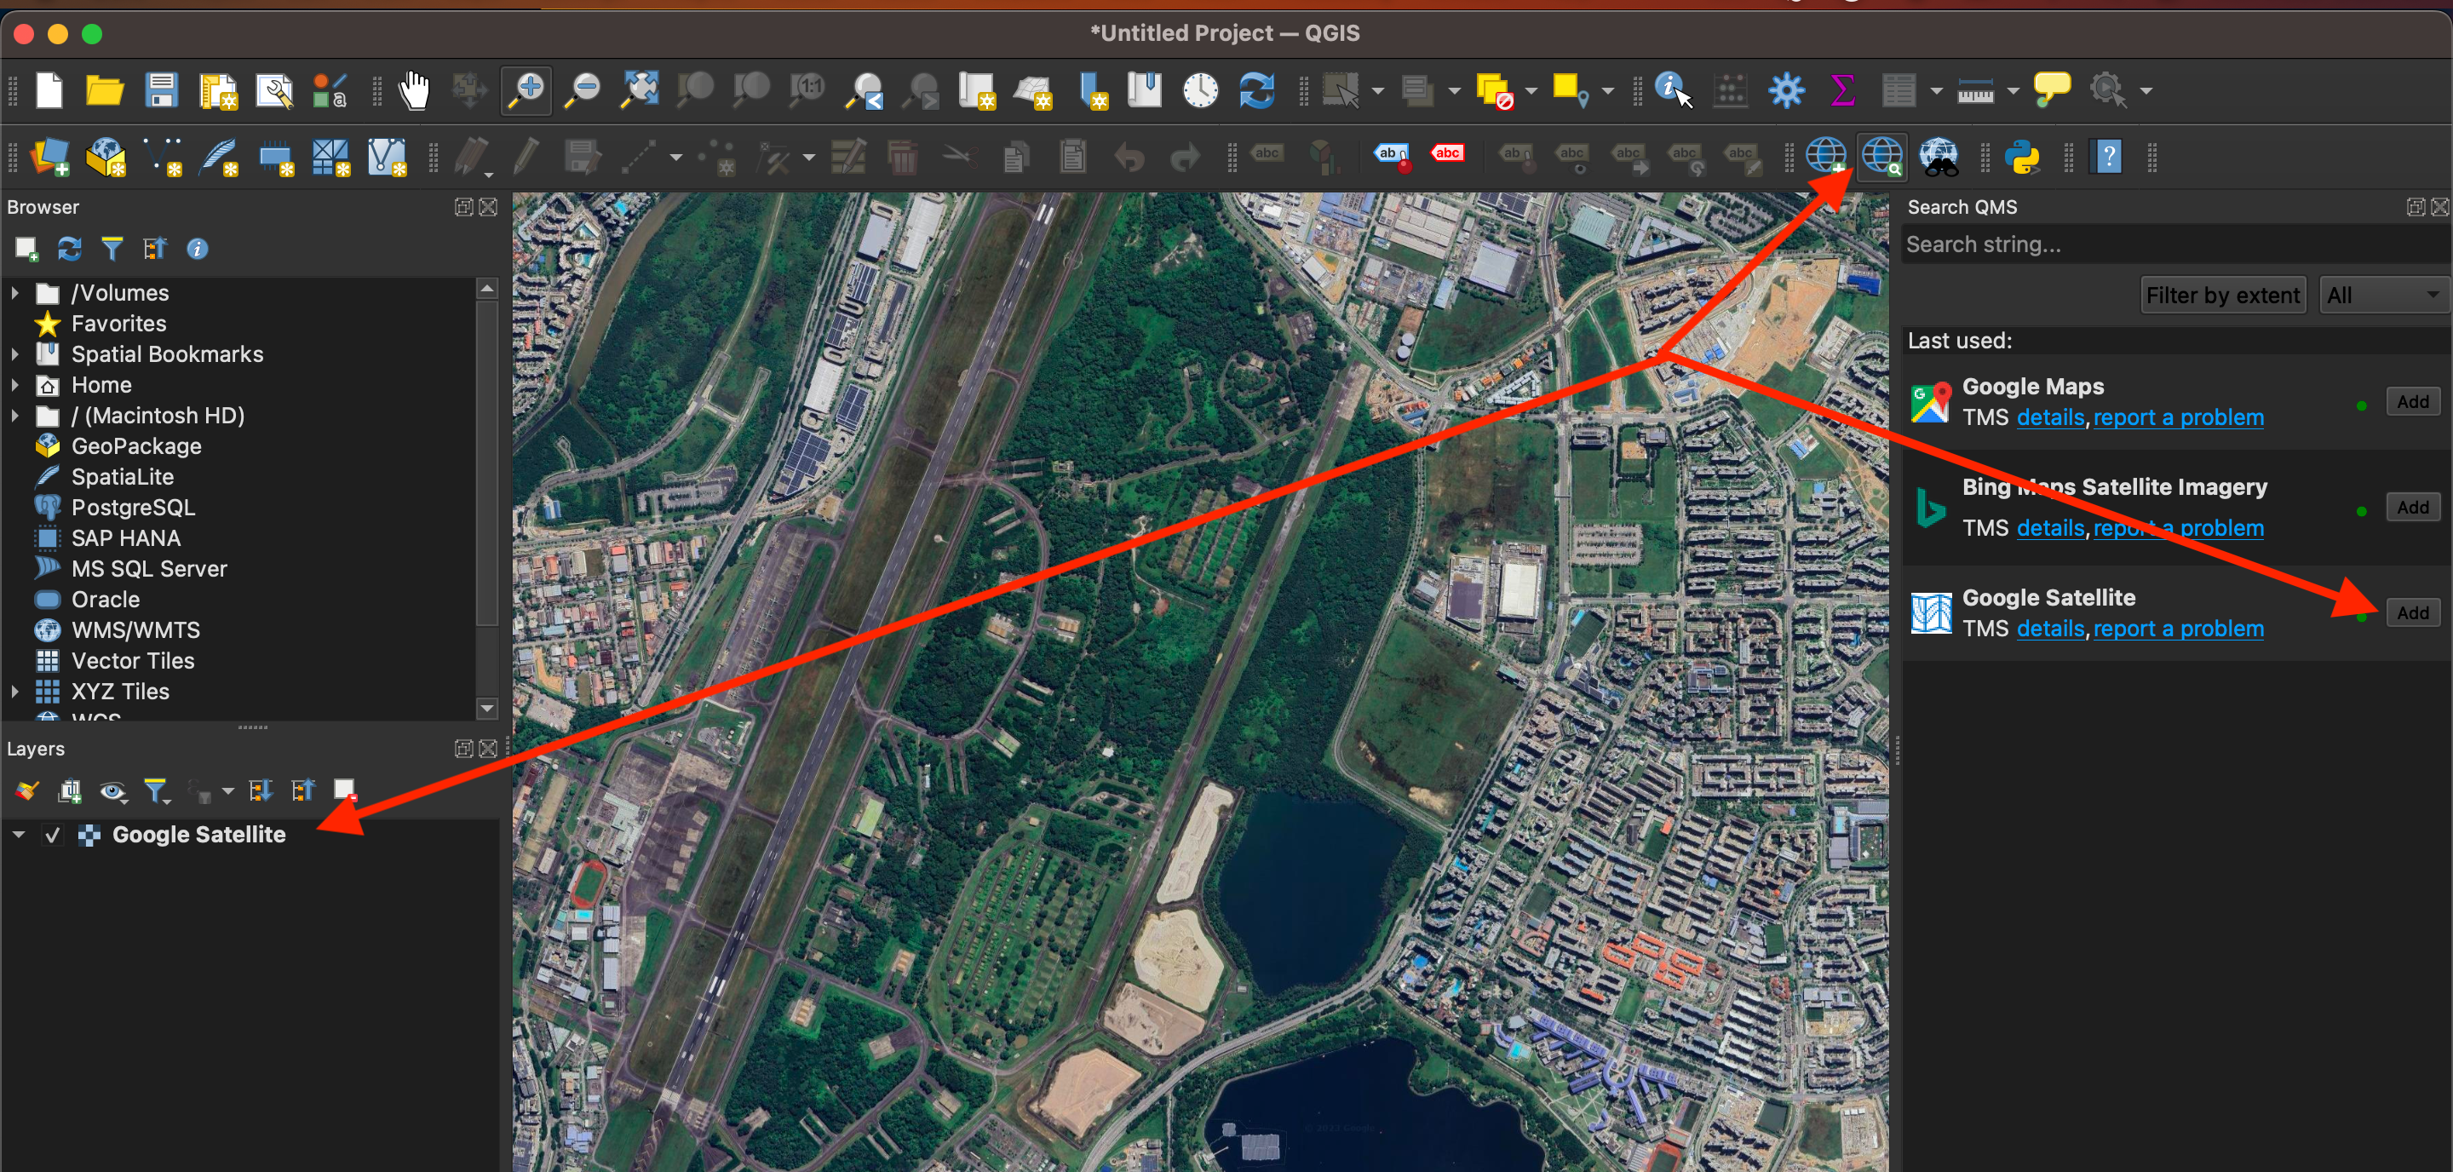Select the Pan Map hand tool
This screenshot has height=1172, width=2453.
413,91
